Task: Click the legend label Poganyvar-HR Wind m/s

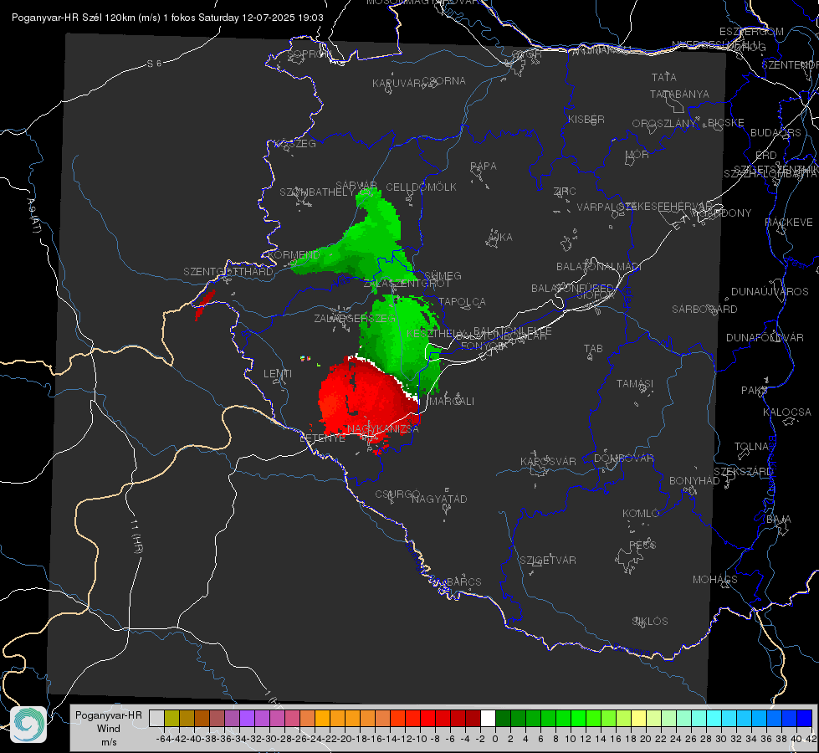Action: click(109, 729)
